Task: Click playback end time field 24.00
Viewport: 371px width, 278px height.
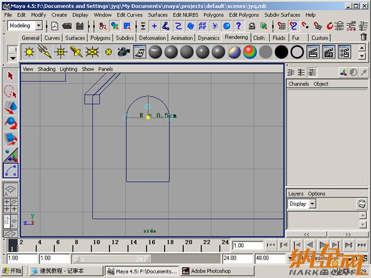Action: click(x=237, y=258)
